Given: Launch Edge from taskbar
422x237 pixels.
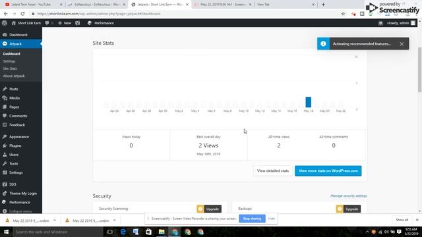Looking at the screenshot, I should [x=123, y=232].
